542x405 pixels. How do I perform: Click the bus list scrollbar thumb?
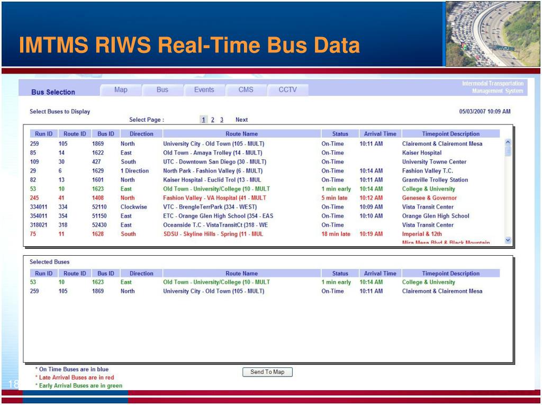(508, 151)
